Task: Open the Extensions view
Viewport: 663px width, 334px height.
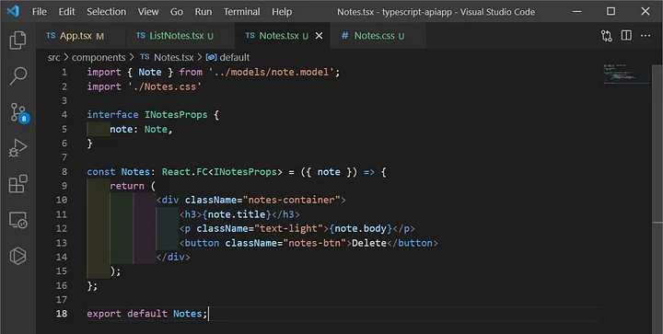Action: click(x=17, y=184)
